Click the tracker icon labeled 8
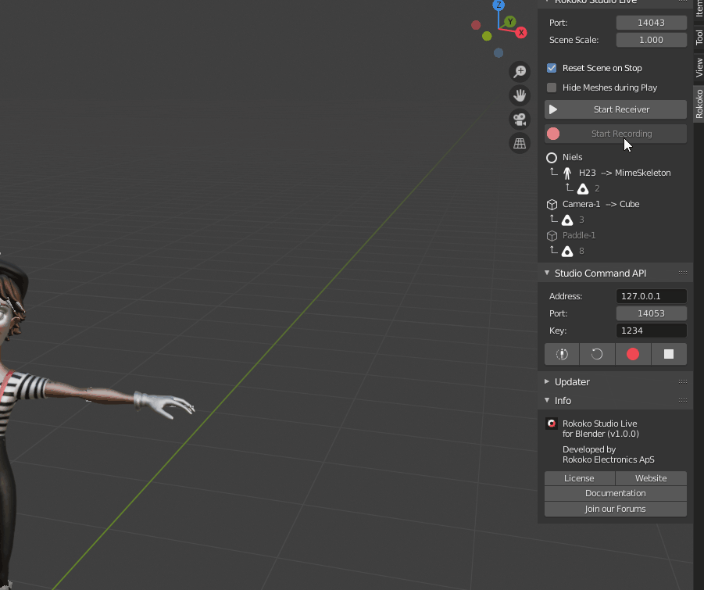The image size is (704, 590). [567, 252]
